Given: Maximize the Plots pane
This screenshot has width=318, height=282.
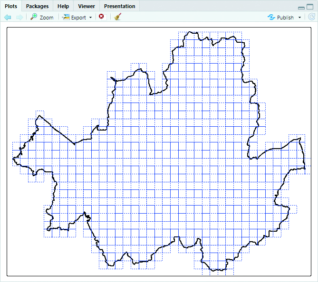Looking at the screenshot, I should tap(310, 7).
